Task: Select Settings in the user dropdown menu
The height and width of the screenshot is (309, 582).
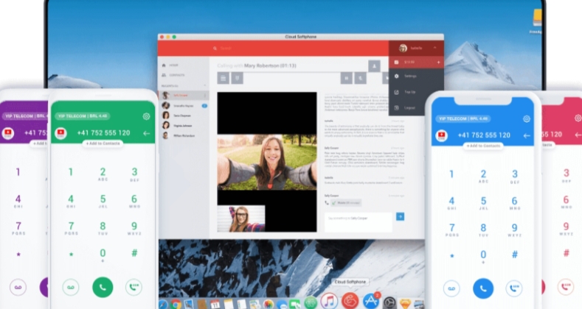Action: click(x=410, y=76)
